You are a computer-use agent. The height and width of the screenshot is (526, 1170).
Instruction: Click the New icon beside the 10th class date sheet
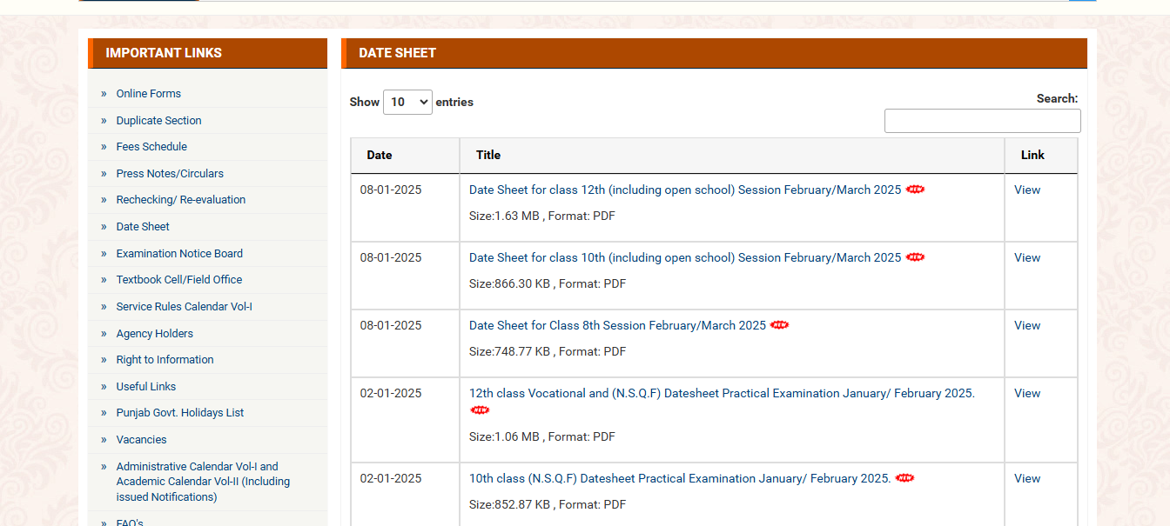coord(915,256)
